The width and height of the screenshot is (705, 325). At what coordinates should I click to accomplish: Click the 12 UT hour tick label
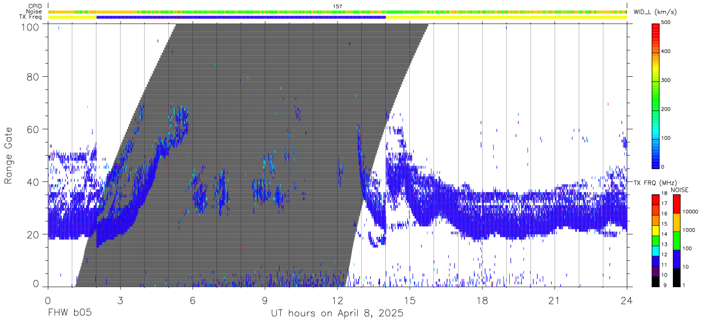[x=337, y=300]
